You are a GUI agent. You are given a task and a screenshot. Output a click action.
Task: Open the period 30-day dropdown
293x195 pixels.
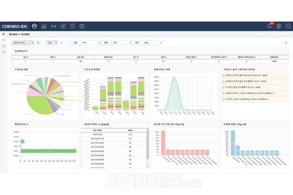tap(152, 43)
